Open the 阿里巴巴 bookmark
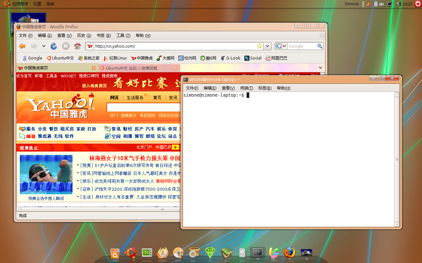The height and width of the screenshot is (263, 422). (276, 58)
